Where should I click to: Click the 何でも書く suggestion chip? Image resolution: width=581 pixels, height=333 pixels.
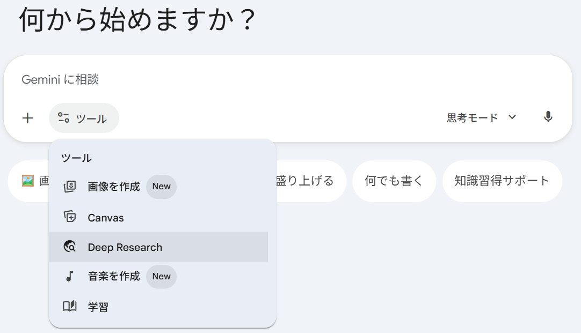[394, 181]
